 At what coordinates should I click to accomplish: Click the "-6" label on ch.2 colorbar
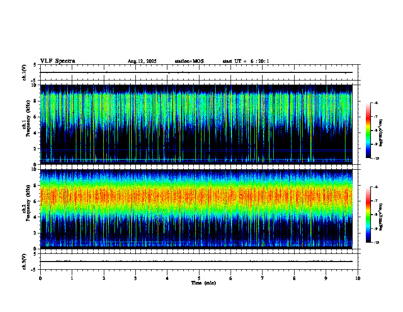(x=376, y=187)
